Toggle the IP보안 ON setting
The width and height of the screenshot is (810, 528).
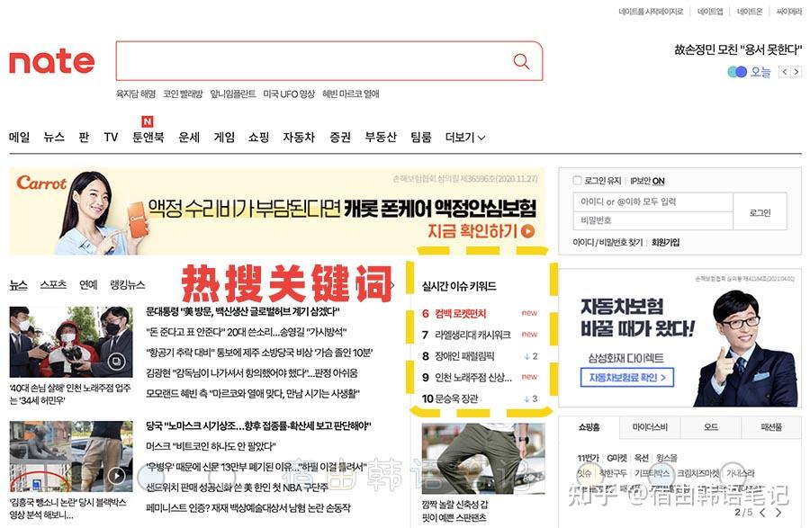pyautogui.click(x=647, y=181)
